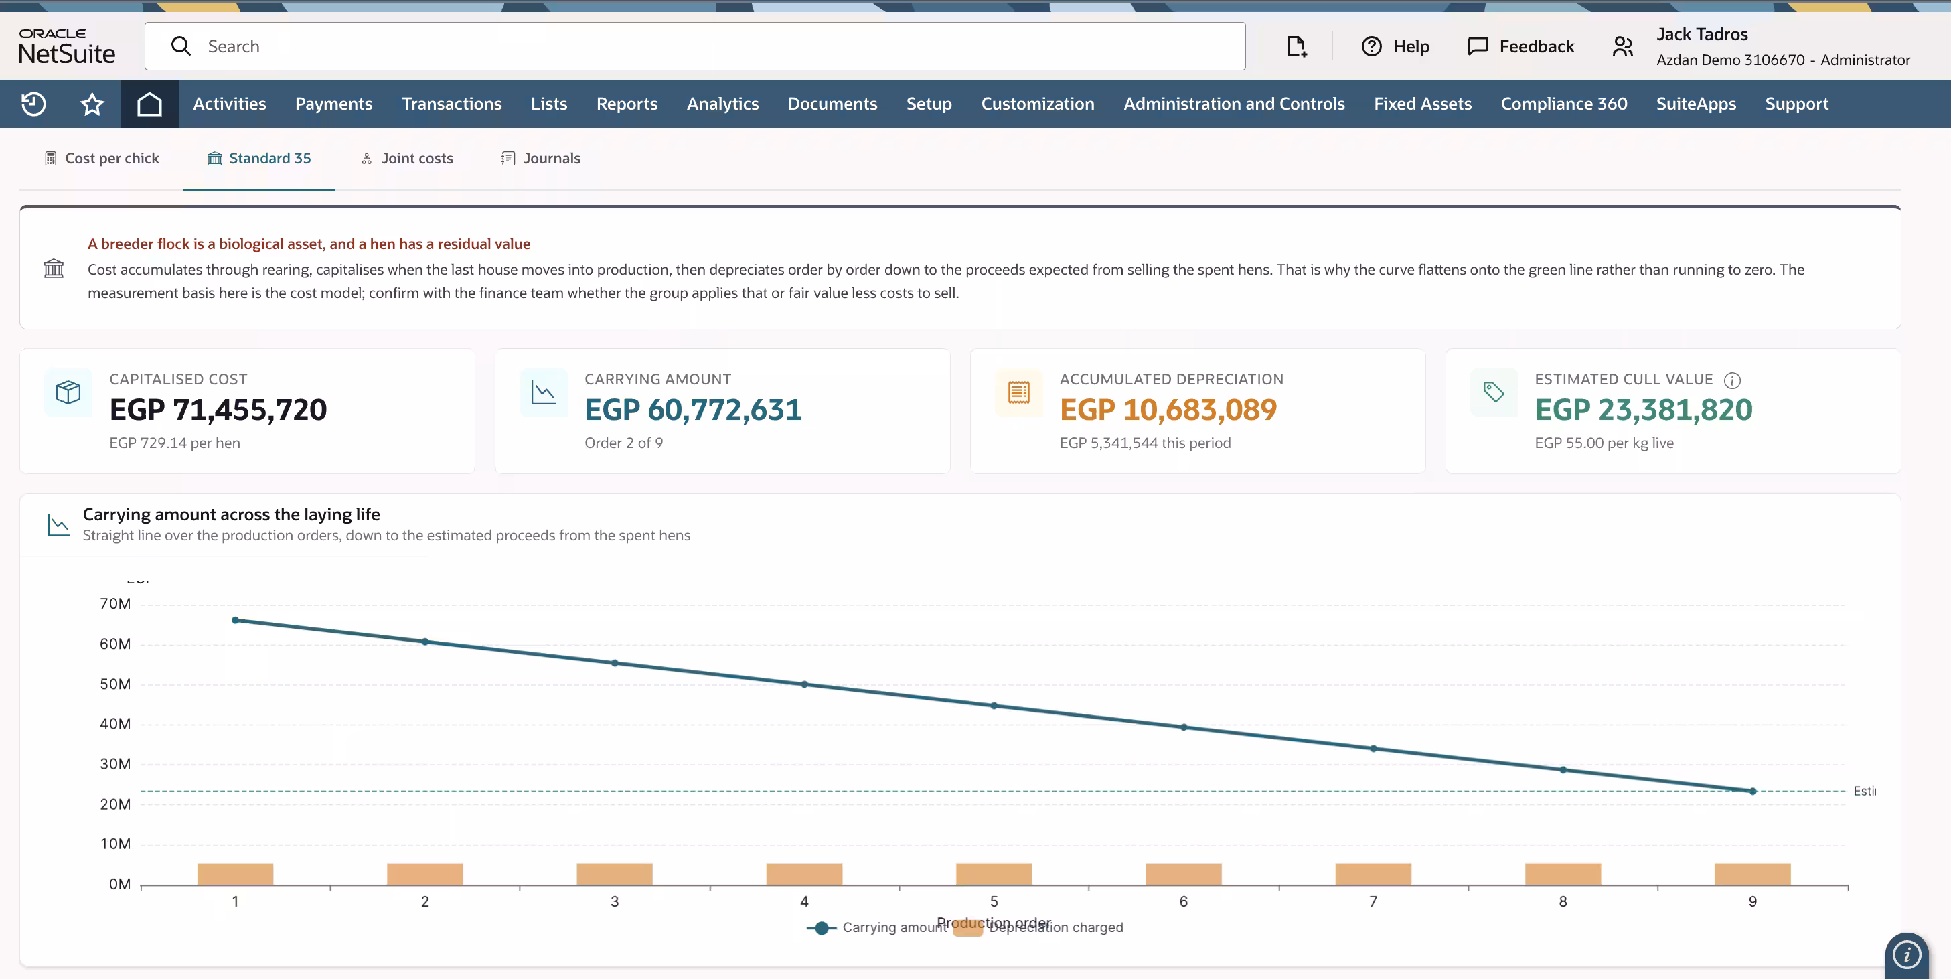Viewport: 1951px width, 979px height.
Task: Open the Jack Tadros account name
Action: [1702, 35]
